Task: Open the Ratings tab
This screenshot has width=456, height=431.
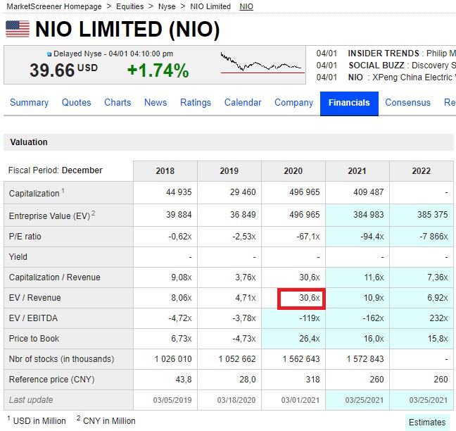Action: point(196,103)
